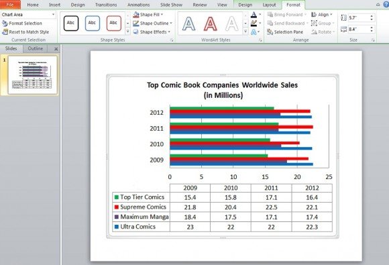This screenshot has width=389, height=265.
Task: Select the slide 1 thumbnail
Action: click(x=32, y=75)
